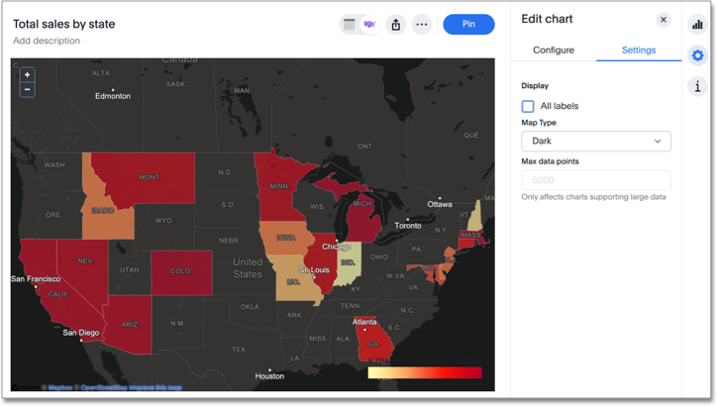Enable the All labels checkbox

point(528,106)
